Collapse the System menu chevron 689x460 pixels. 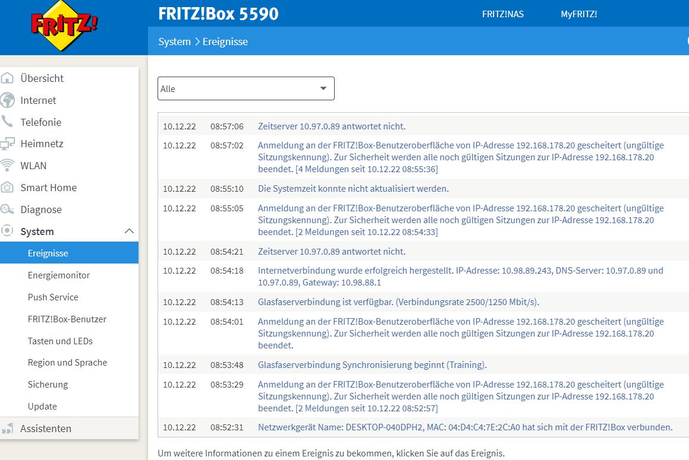(x=129, y=231)
